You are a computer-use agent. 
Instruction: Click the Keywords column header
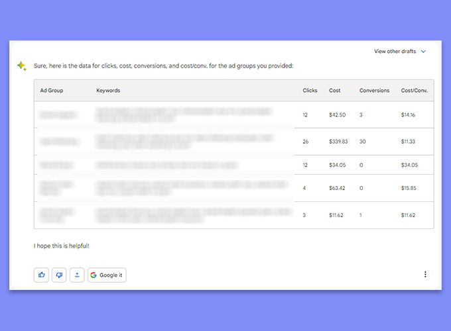[108, 91]
